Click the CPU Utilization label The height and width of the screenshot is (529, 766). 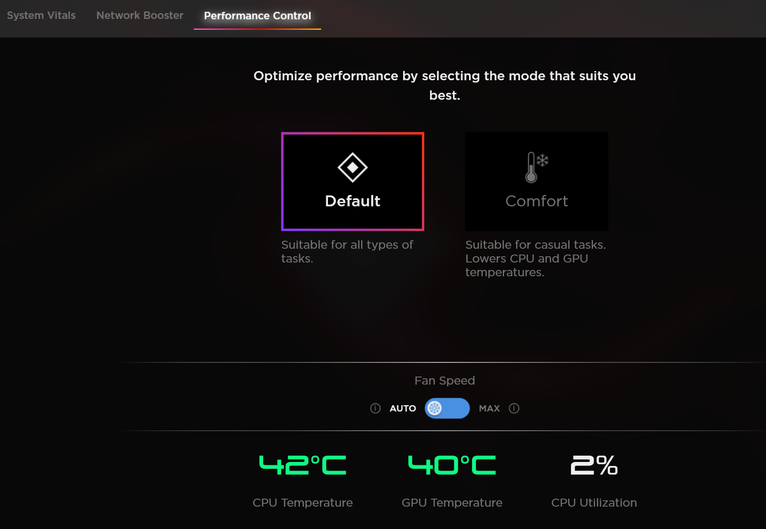point(594,503)
